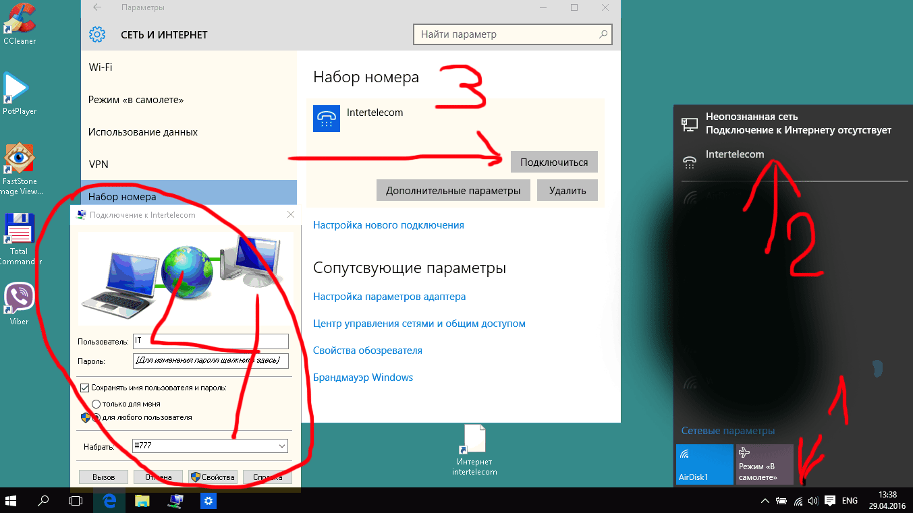Open Настройка нового подключения link
Screen dimensions: 913x513
point(389,225)
